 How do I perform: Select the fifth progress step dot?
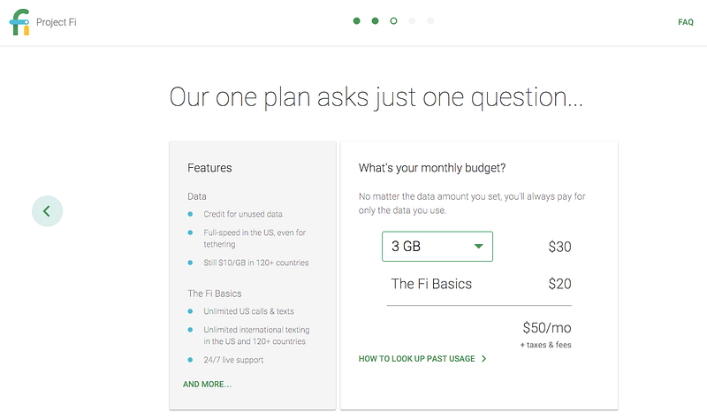pyautogui.click(x=430, y=20)
